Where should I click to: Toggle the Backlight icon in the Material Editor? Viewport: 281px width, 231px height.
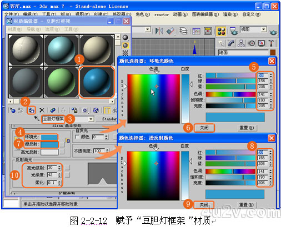126,46
